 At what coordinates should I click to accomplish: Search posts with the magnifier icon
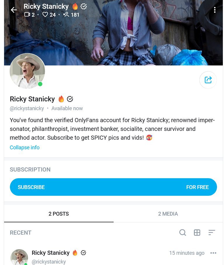point(183,233)
